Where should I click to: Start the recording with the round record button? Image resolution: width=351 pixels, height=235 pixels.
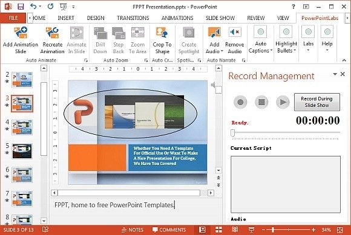point(240,102)
